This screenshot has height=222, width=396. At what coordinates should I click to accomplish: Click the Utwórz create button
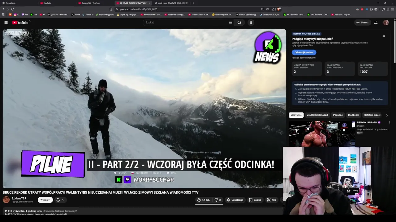click(x=362, y=23)
